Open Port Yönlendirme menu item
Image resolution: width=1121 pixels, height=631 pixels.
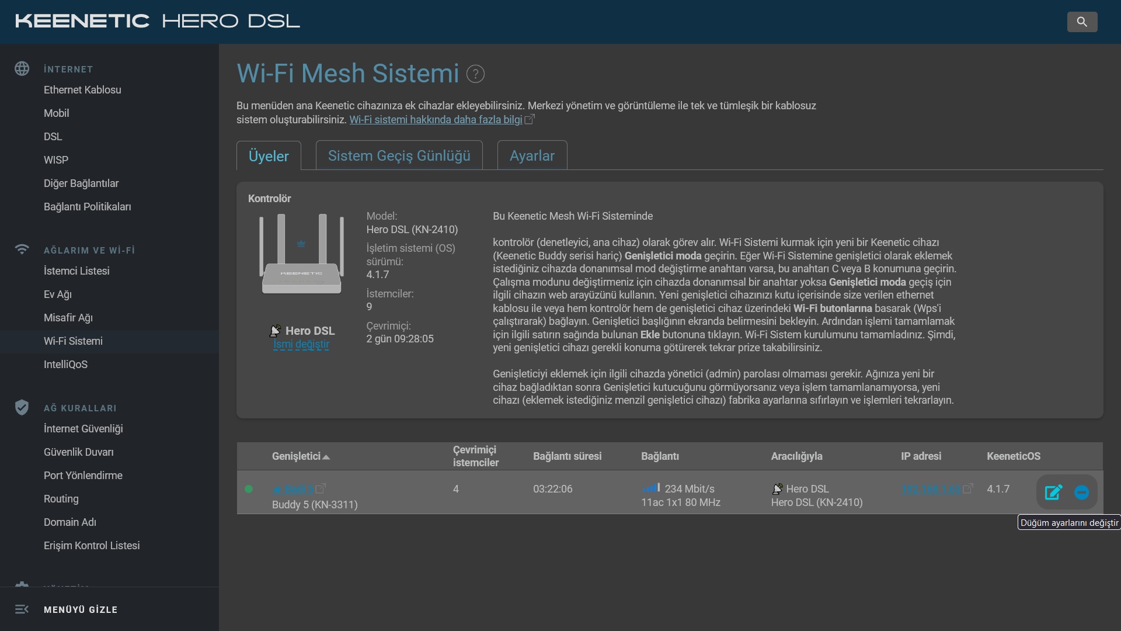pos(83,476)
